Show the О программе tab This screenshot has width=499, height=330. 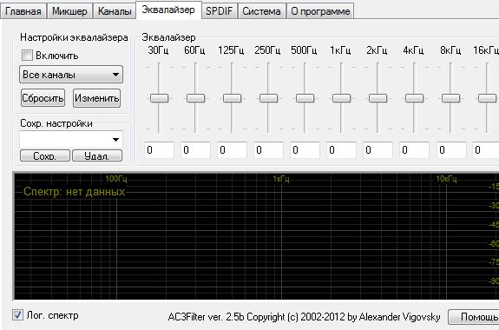(x=320, y=11)
